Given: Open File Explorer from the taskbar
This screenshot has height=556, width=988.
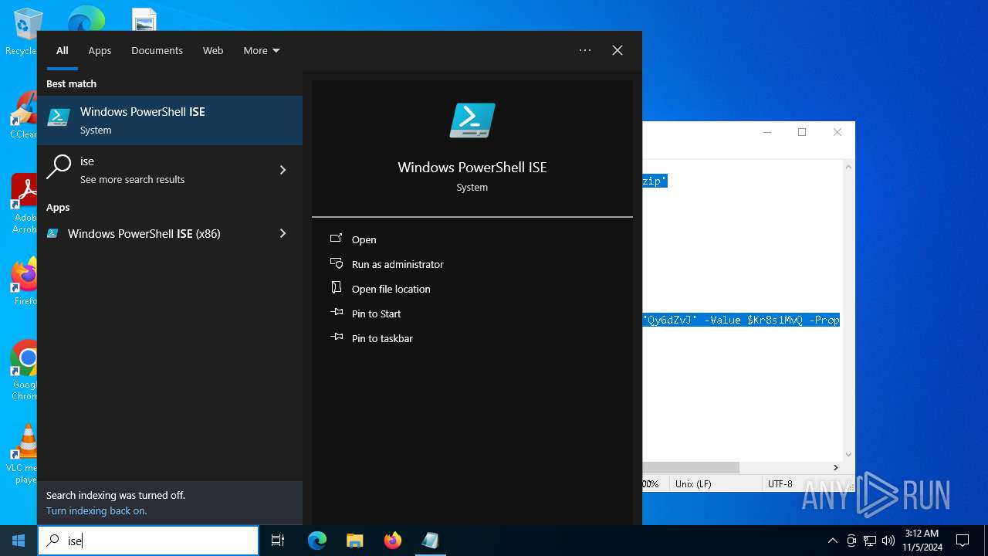Looking at the screenshot, I should click(354, 541).
